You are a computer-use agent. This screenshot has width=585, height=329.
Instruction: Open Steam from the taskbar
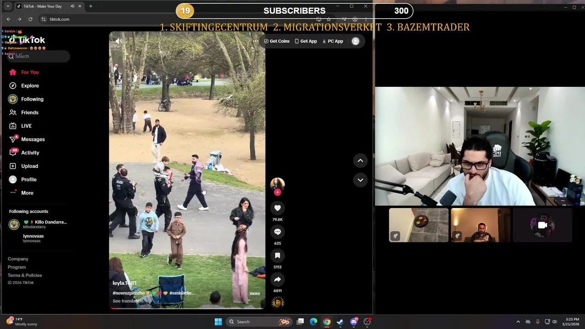[340, 322]
